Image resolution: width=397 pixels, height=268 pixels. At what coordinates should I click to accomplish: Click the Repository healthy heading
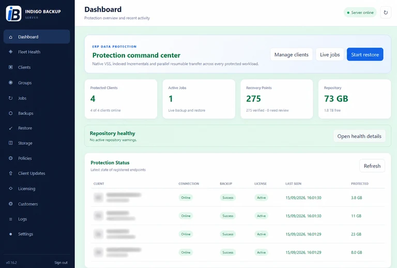[x=112, y=133]
